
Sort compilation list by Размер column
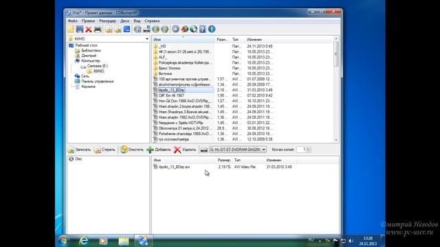[x=224, y=160]
